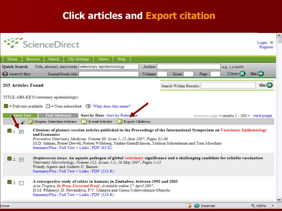Click the scrollbar up arrow
The image size is (282, 211).
(x=279, y=35)
